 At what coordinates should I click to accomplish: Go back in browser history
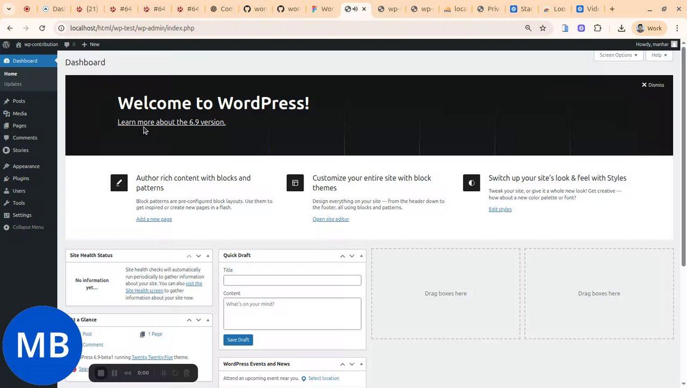pyautogui.click(x=10, y=28)
